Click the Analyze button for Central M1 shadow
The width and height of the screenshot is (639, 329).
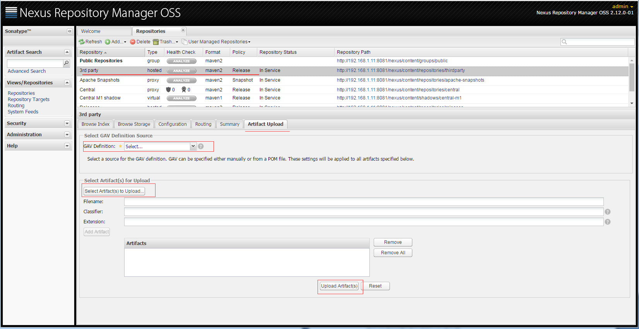pyautogui.click(x=181, y=98)
